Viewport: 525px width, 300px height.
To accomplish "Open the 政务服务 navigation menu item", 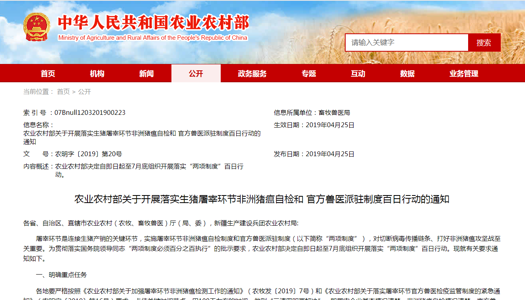I will click(252, 74).
